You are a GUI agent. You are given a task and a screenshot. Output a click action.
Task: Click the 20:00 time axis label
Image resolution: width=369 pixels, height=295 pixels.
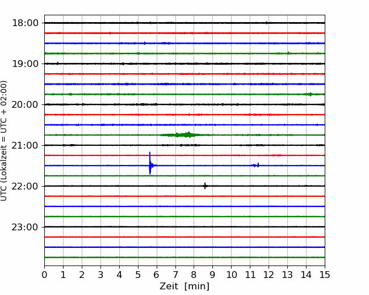tap(25, 104)
